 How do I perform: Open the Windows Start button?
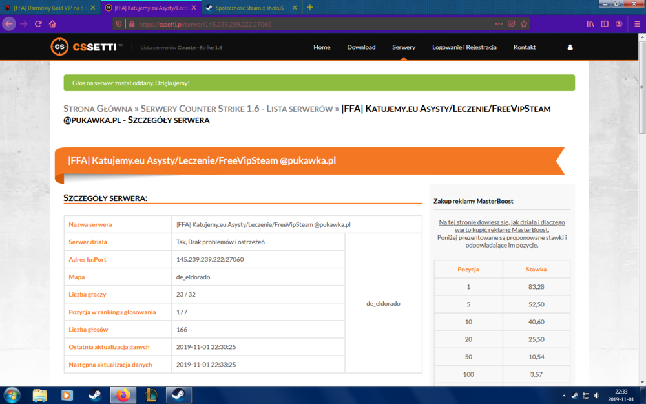(12, 396)
